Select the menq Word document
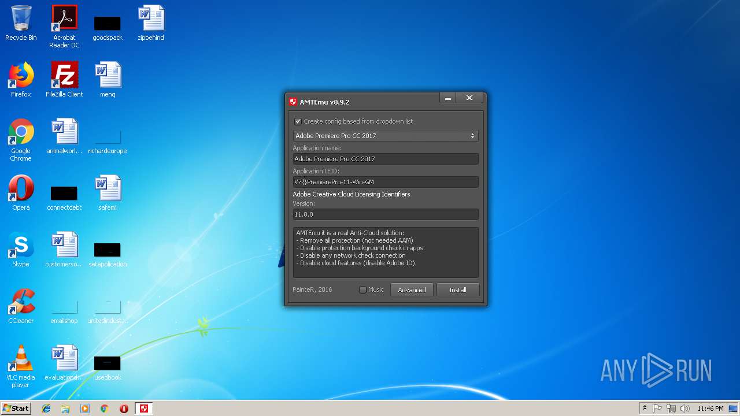The image size is (740, 416). pyautogui.click(x=108, y=80)
